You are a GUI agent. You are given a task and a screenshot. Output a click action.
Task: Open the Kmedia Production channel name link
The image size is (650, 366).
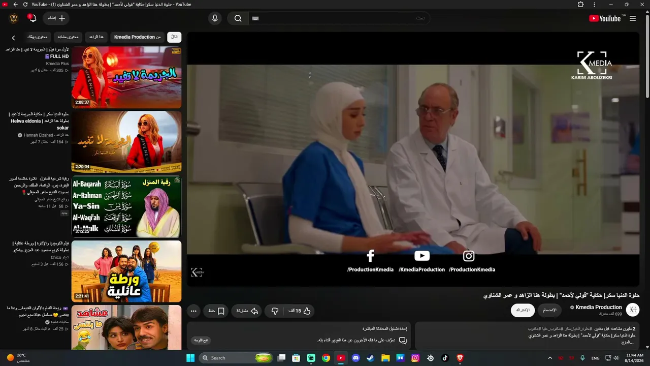pyautogui.click(x=599, y=307)
